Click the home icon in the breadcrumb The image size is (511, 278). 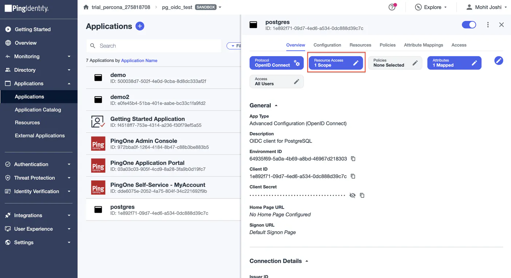tap(86, 7)
